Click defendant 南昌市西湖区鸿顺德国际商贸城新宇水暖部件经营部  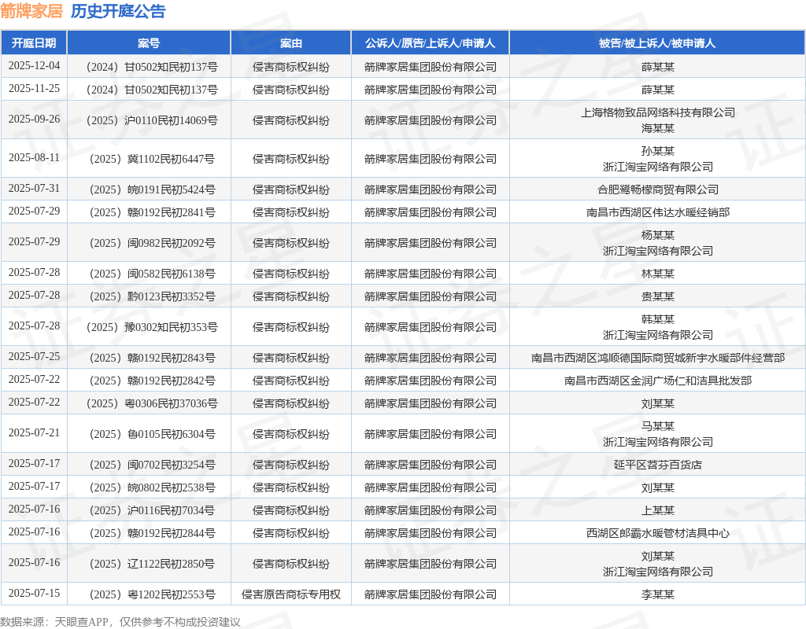[x=657, y=358]
